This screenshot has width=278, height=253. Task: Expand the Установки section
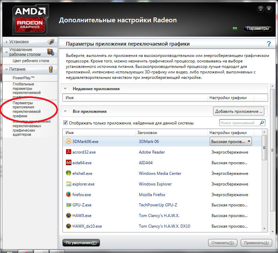7,42
